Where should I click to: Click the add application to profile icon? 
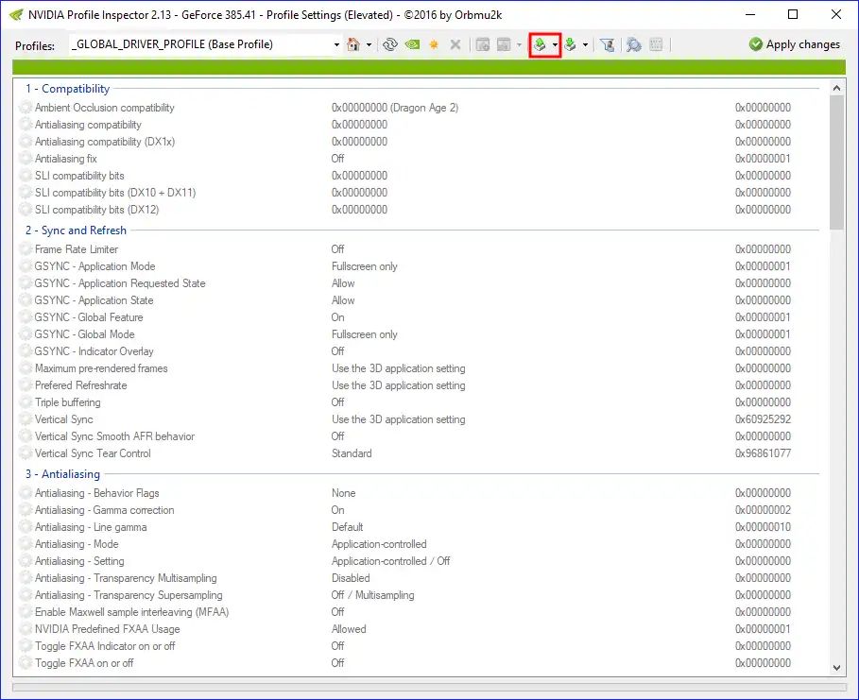[x=483, y=43]
